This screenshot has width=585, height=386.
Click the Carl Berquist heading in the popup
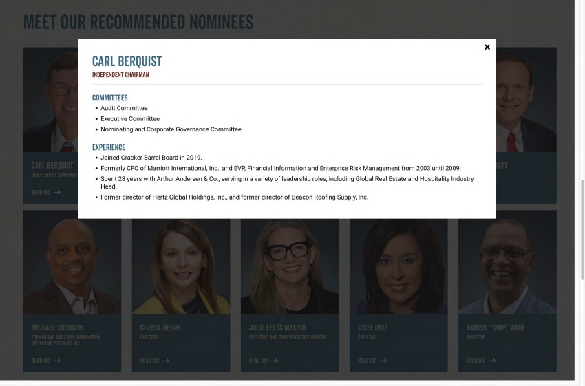pos(127,61)
